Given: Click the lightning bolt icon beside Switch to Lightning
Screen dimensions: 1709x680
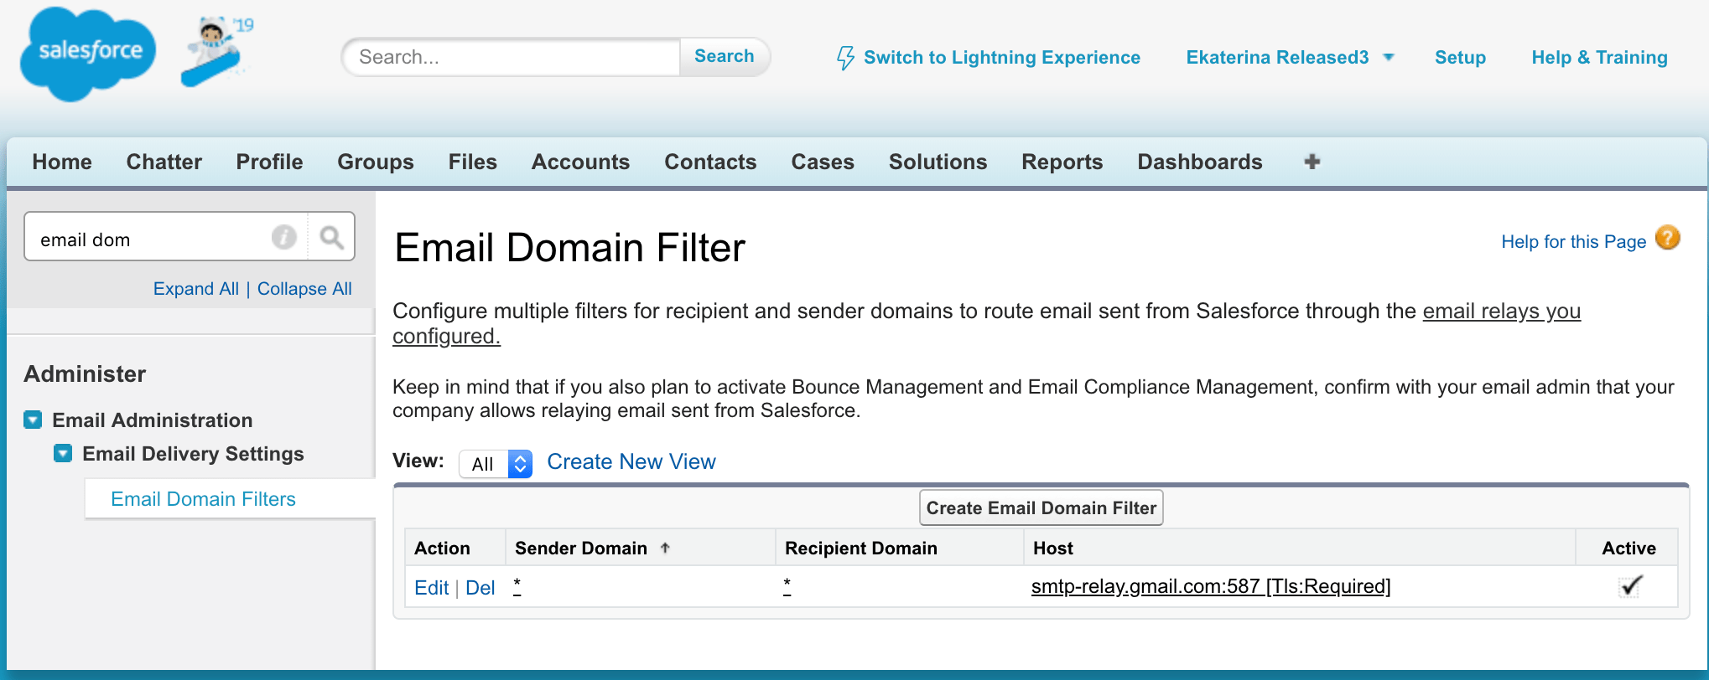Looking at the screenshot, I should click(845, 58).
